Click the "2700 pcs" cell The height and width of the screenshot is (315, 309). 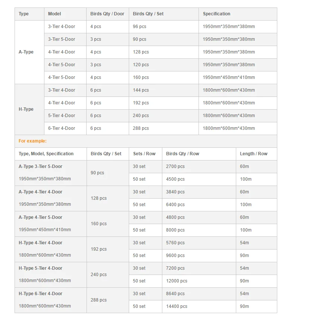(175, 166)
